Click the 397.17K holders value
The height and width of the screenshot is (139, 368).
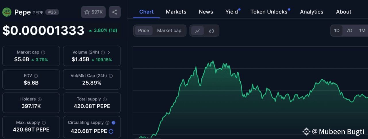coord(31,106)
